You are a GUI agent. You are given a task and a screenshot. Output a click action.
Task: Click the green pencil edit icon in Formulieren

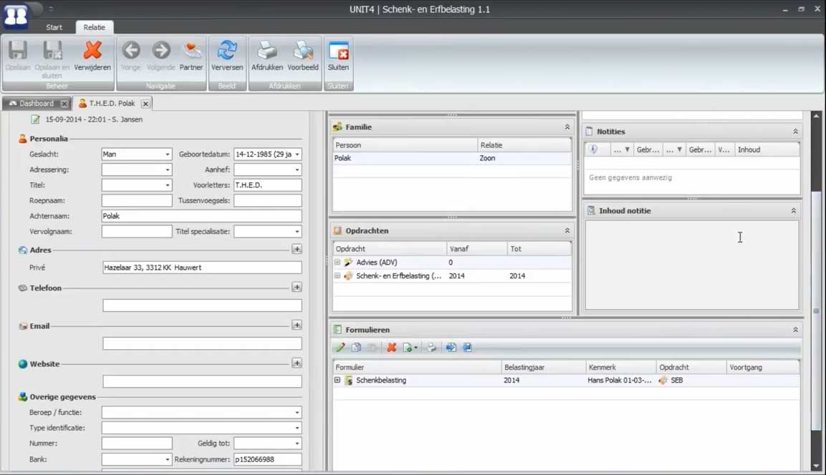(x=340, y=348)
